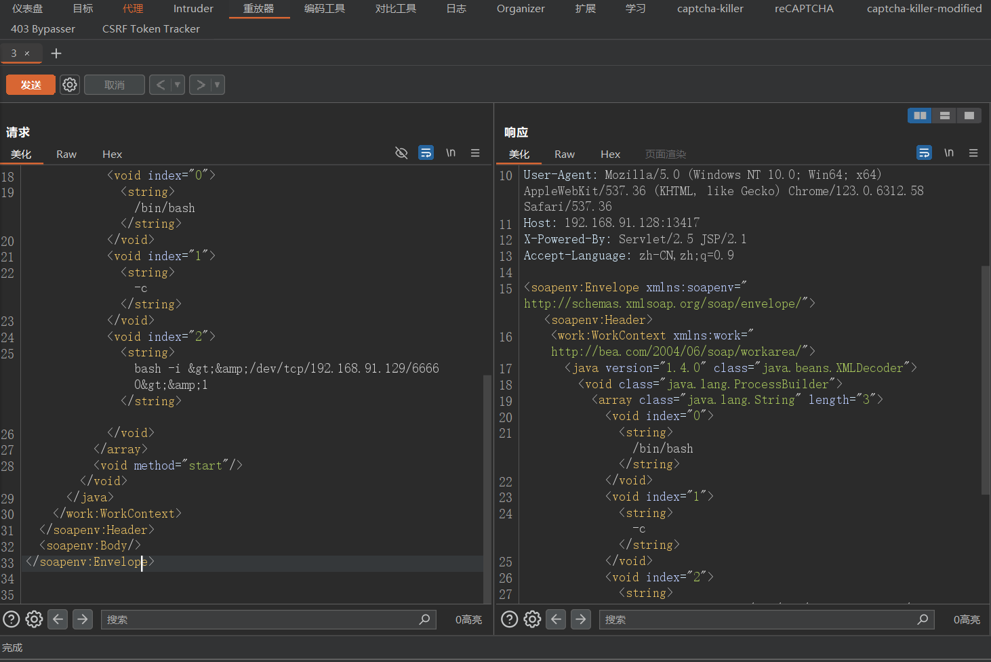Open request panel hamburger options menu

click(x=475, y=153)
